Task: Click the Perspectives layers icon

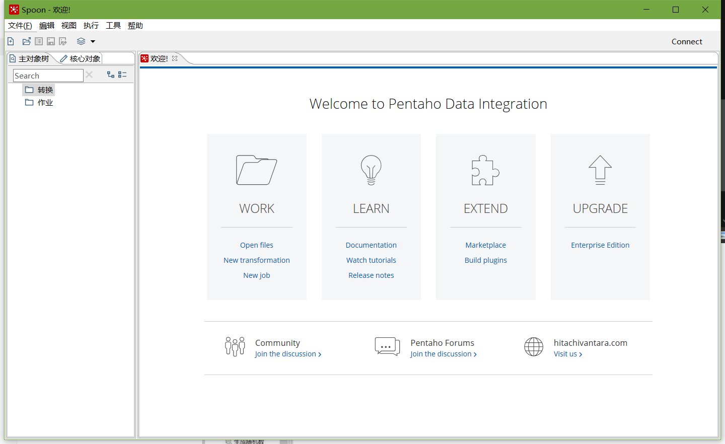Action: click(x=81, y=41)
